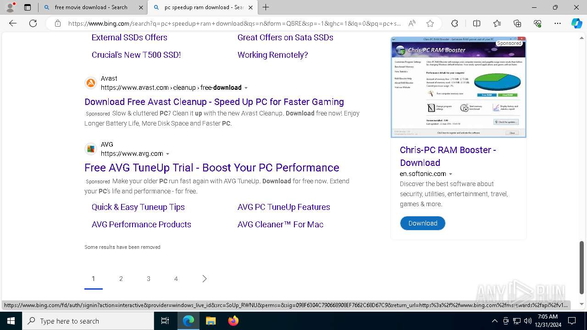Launch Firefox from taskbar

click(x=233, y=321)
